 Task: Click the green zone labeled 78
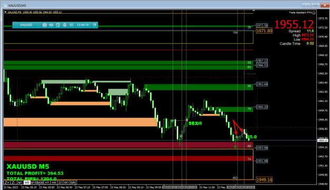234,109
